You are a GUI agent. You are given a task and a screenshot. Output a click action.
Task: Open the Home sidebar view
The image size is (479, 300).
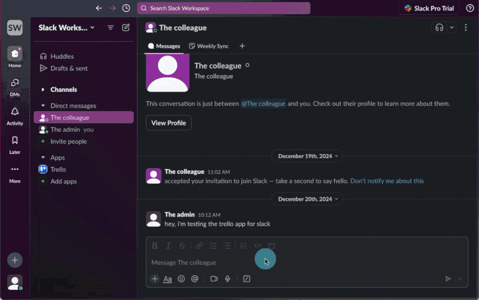click(15, 58)
